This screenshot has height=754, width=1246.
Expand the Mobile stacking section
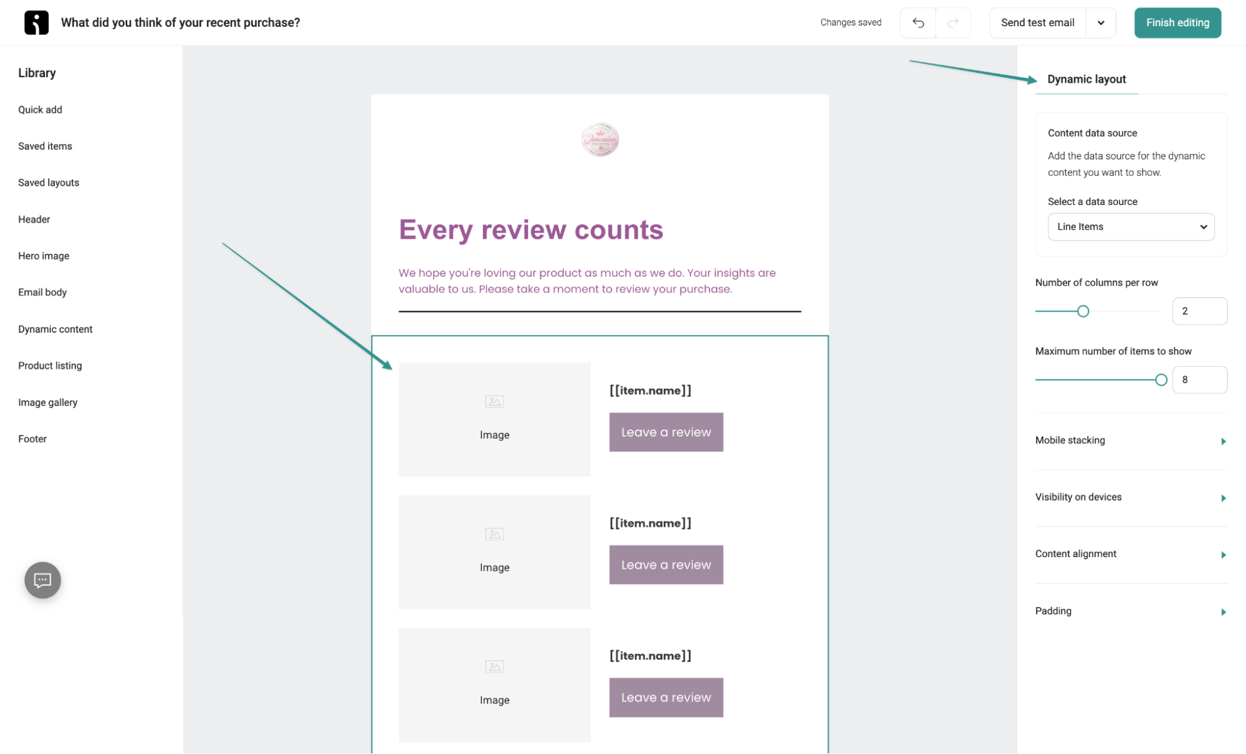[1131, 441]
